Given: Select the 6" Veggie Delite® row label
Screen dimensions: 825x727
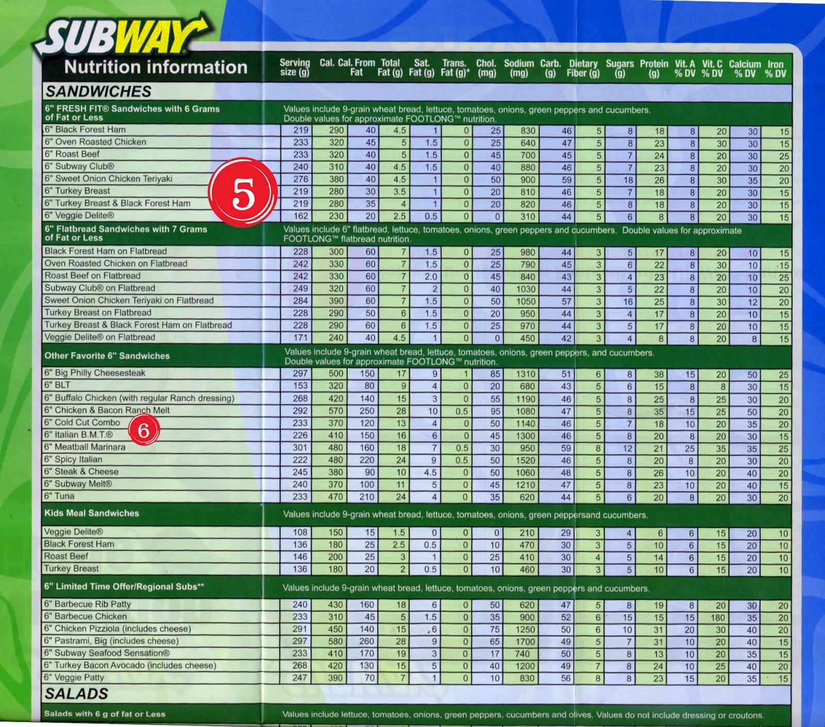Looking at the screenshot, I should (79, 216).
